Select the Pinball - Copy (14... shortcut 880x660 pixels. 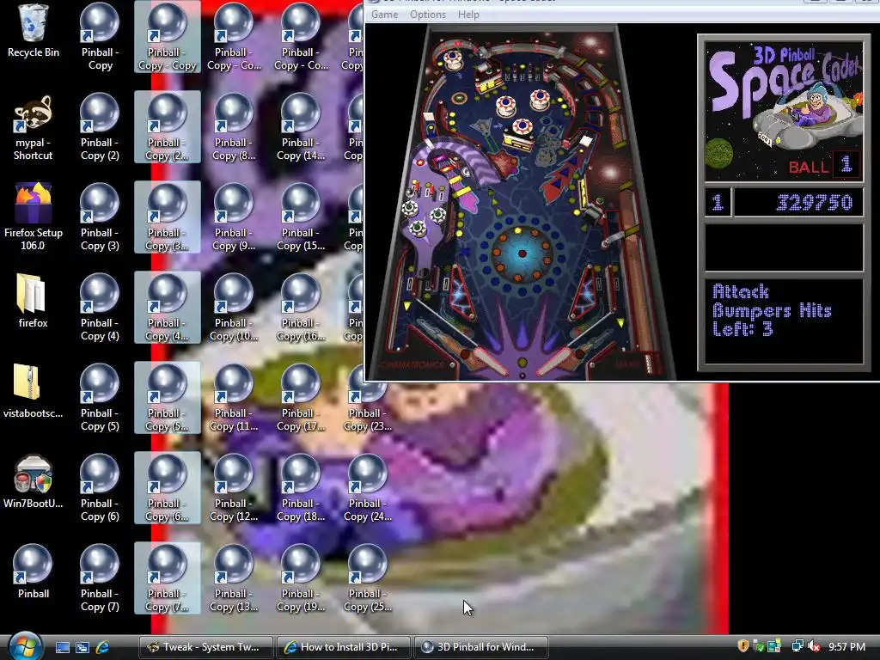[x=301, y=127]
